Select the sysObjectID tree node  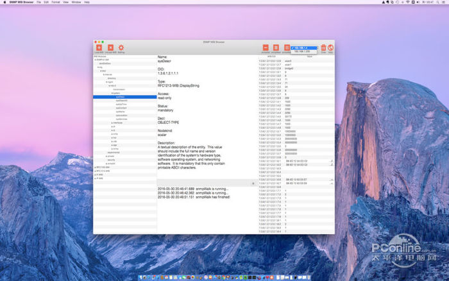(122, 101)
